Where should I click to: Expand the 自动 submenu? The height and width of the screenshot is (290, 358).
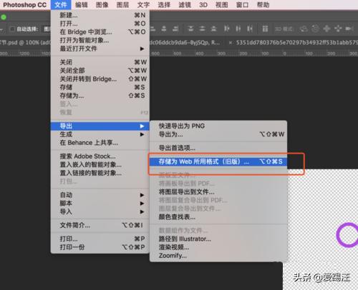point(100,195)
